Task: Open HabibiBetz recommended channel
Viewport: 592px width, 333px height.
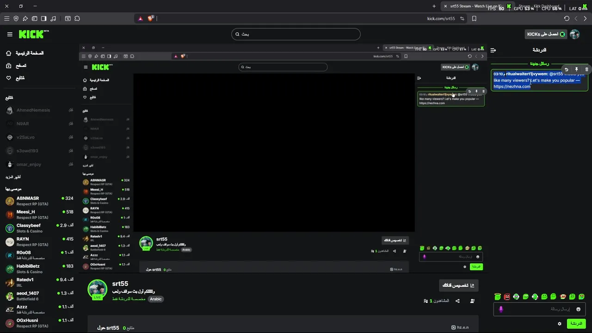Action: tap(39, 269)
